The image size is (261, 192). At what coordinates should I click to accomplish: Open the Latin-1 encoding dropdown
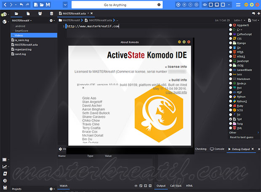tap(240, 20)
